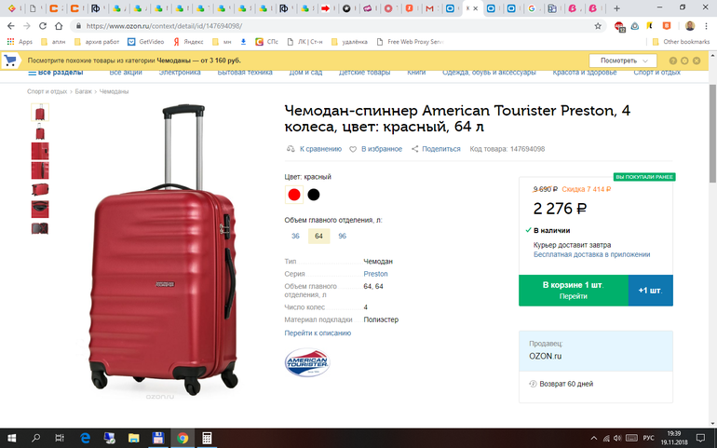The image size is (717, 448).
Task: Add product to favorites with heart icon
Action: click(x=353, y=149)
